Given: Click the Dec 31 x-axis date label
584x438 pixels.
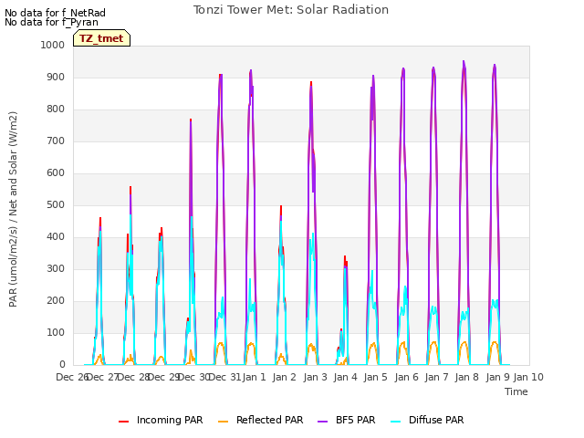Looking at the screenshot, I should coord(225,377).
